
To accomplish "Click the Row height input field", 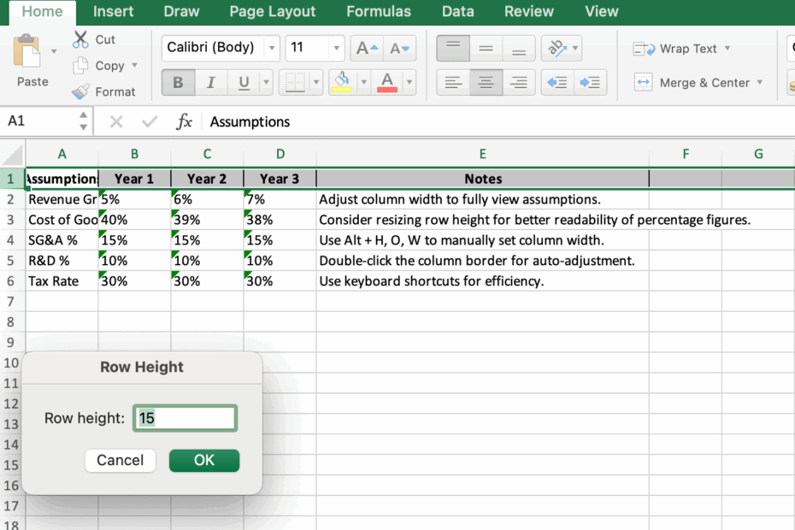I will click(185, 418).
